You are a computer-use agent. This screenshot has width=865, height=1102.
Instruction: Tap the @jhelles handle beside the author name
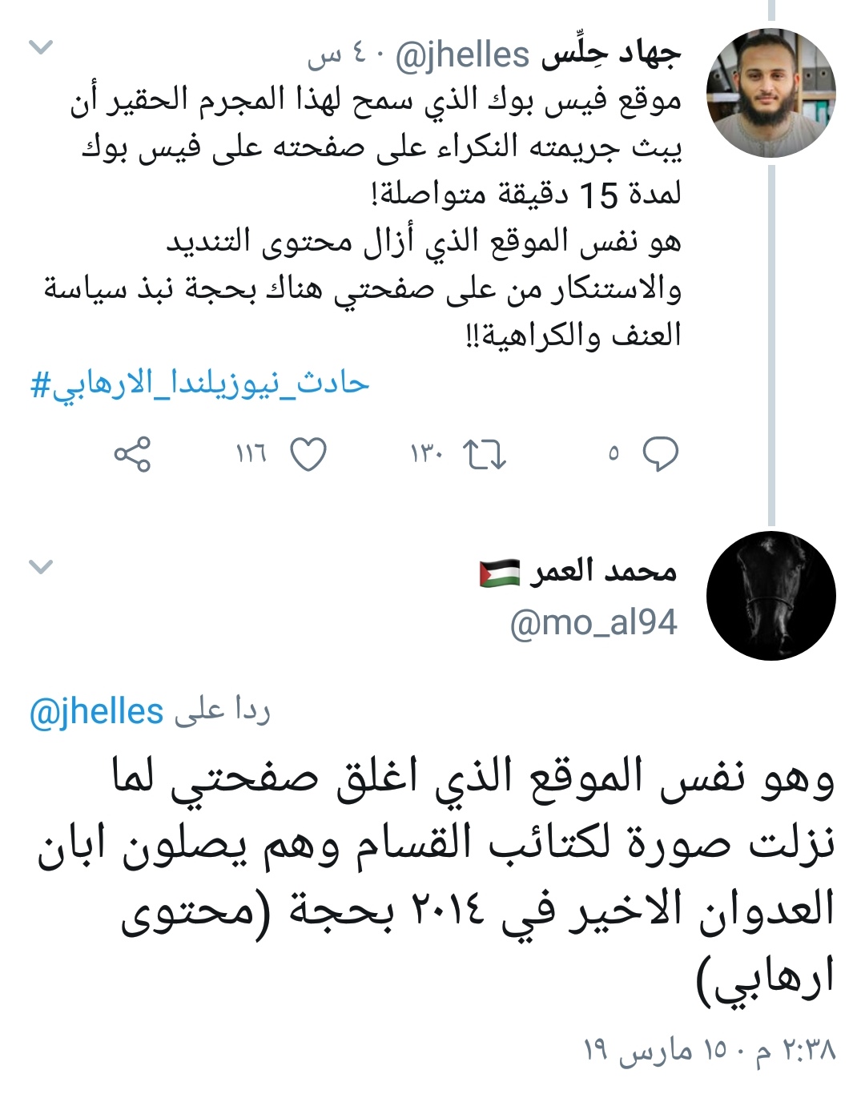click(462, 55)
